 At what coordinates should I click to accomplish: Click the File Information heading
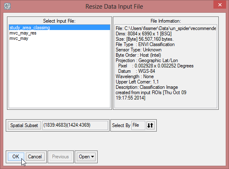point(166,21)
